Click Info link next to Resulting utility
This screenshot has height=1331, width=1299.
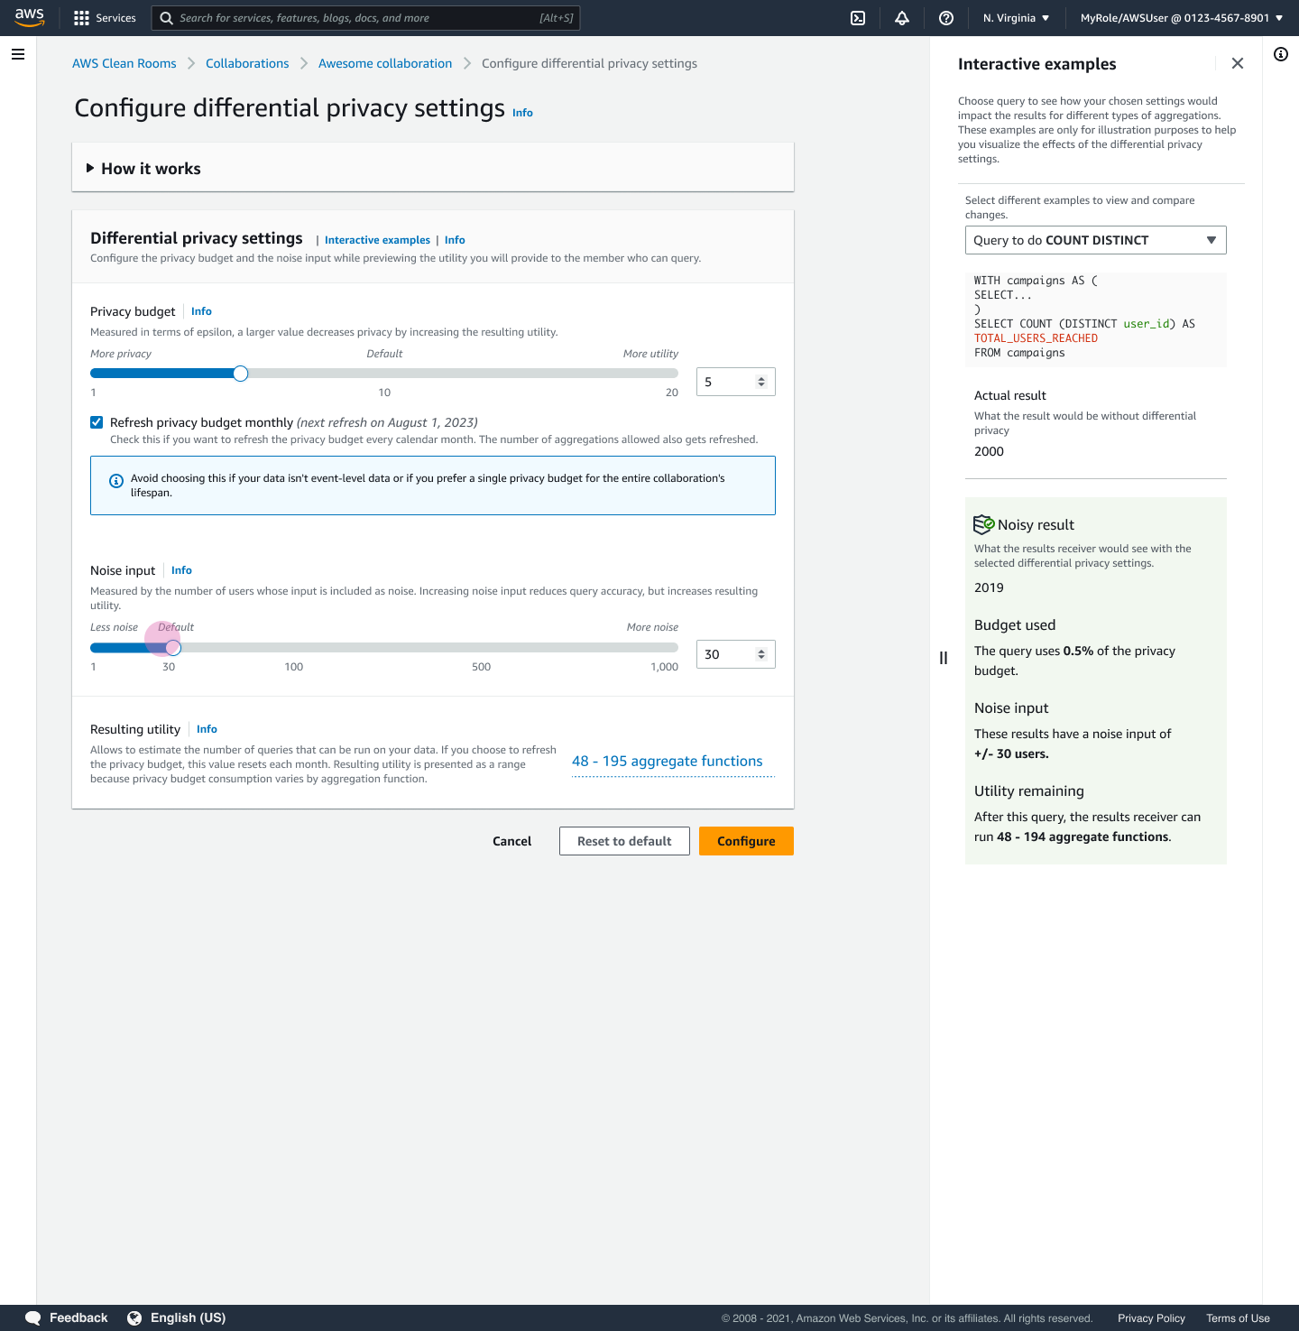point(207,729)
